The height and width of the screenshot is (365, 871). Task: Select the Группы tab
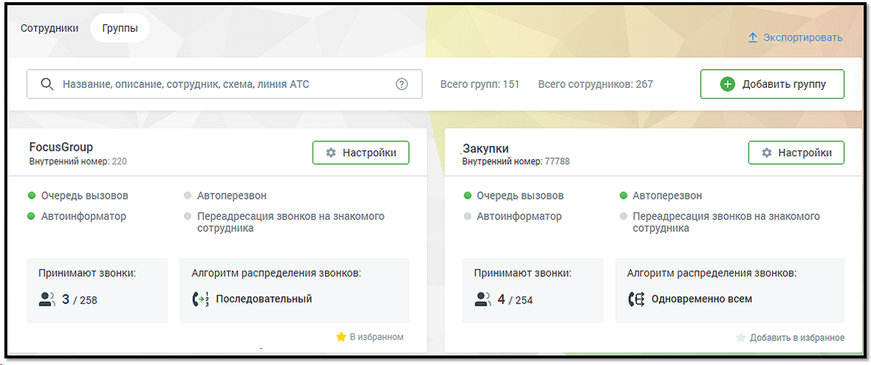point(120,29)
